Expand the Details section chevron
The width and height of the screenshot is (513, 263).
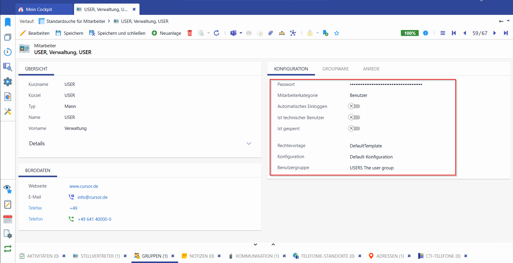(249, 144)
